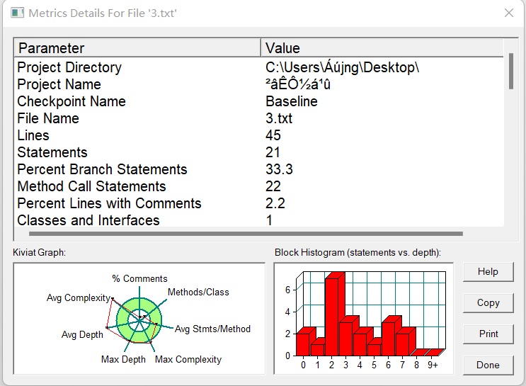526x386 pixels.
Task: Print the metrics details
Action: pos(488,334)
